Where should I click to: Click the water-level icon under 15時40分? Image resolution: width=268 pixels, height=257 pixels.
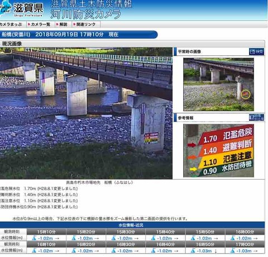[153, 238]
